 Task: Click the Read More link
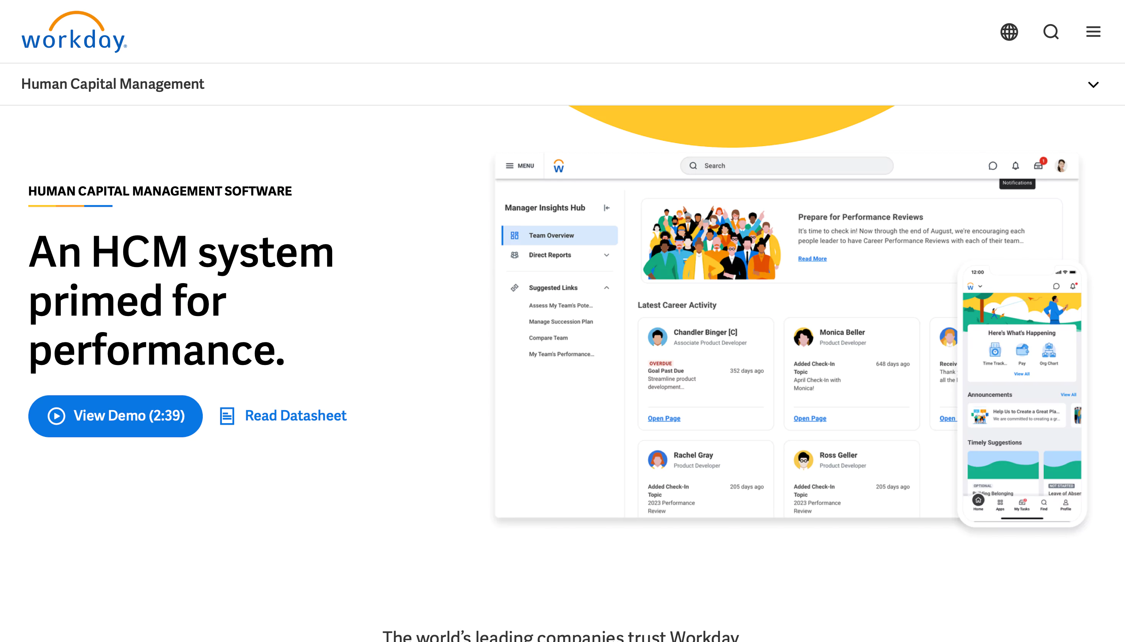[x=812, y=259]
